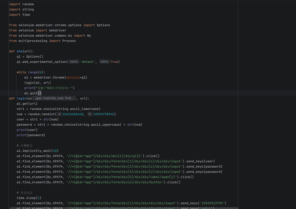Click the 'import random' line

[21, 4]
